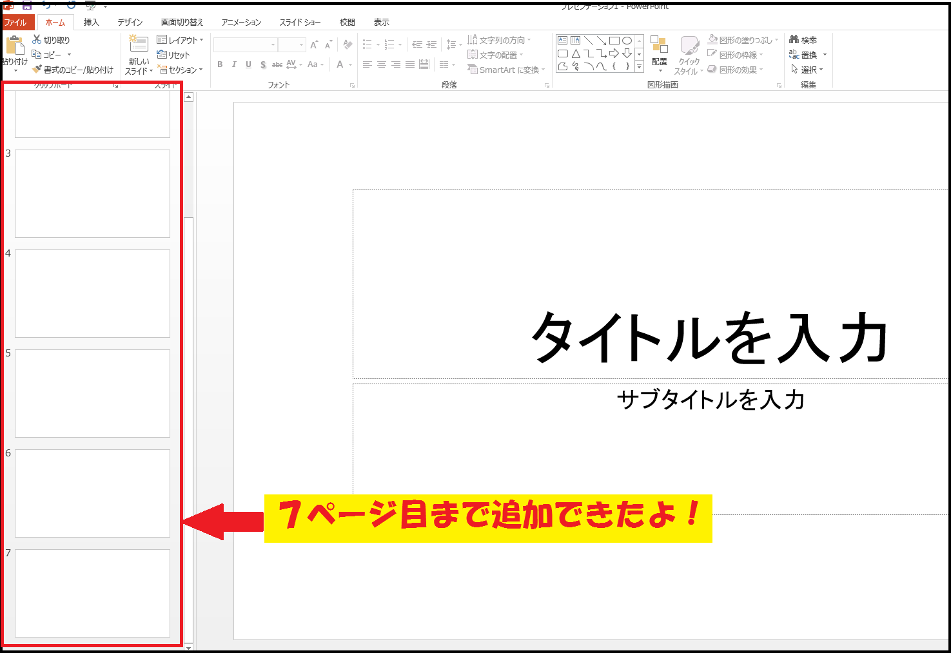Click the Paste clipboard icon
951x653 pixels.
[14, 45]
